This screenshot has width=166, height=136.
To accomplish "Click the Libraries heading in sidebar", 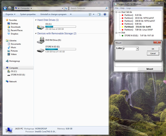I will pyautogui.click(x=13, y=40).
